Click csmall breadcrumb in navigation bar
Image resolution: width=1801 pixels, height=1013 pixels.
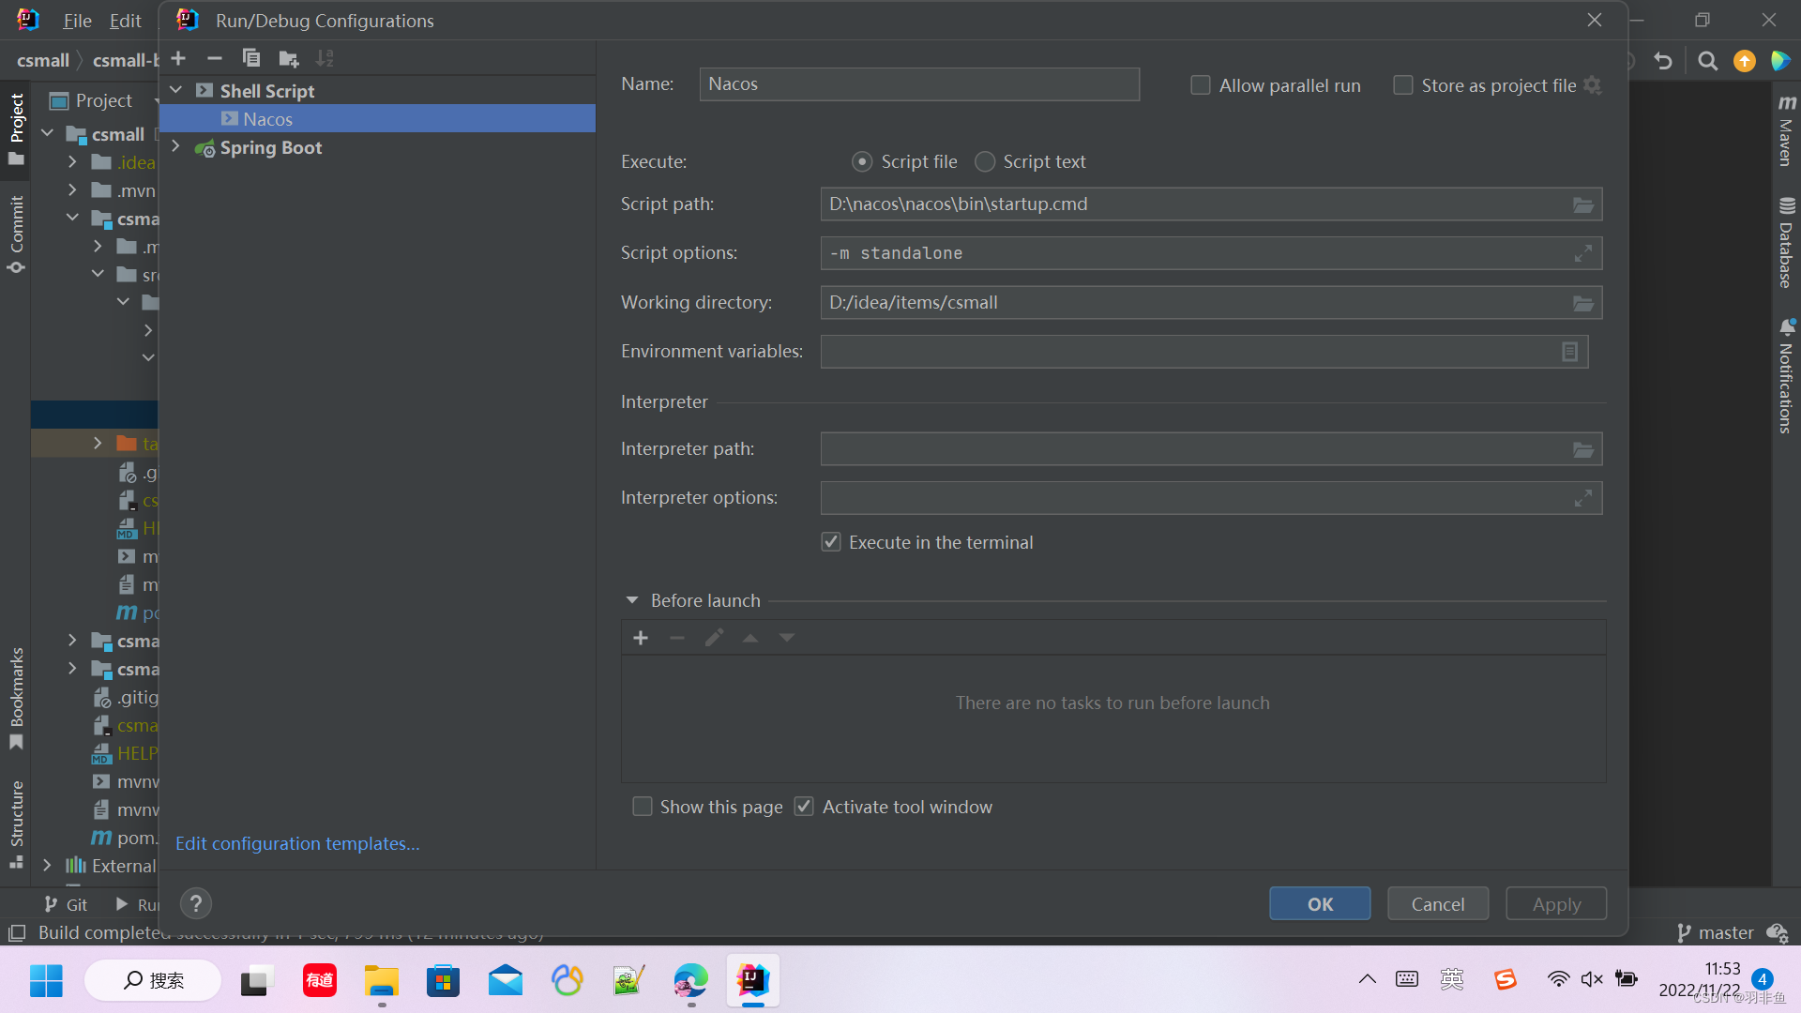click(x=43, y=61)
